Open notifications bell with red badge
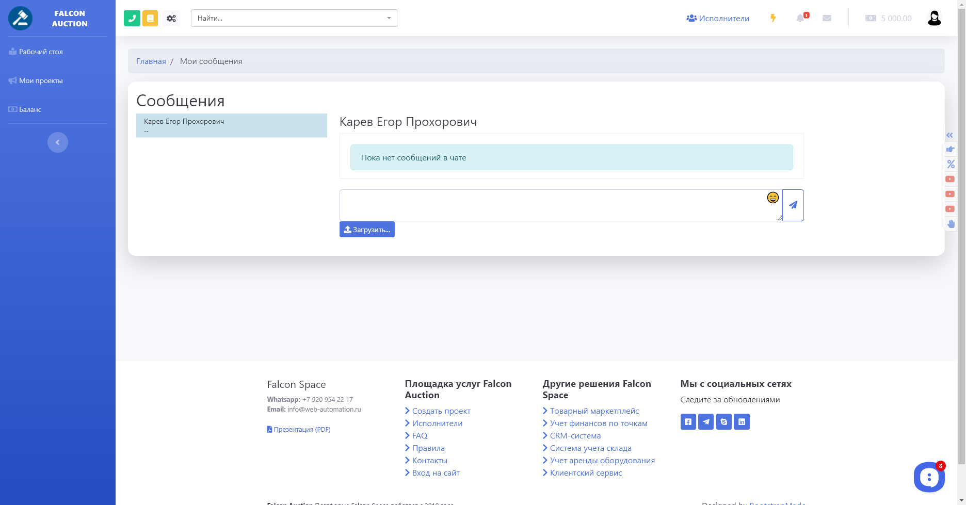Viewport: 966px width, 505px height. point(800,18)
